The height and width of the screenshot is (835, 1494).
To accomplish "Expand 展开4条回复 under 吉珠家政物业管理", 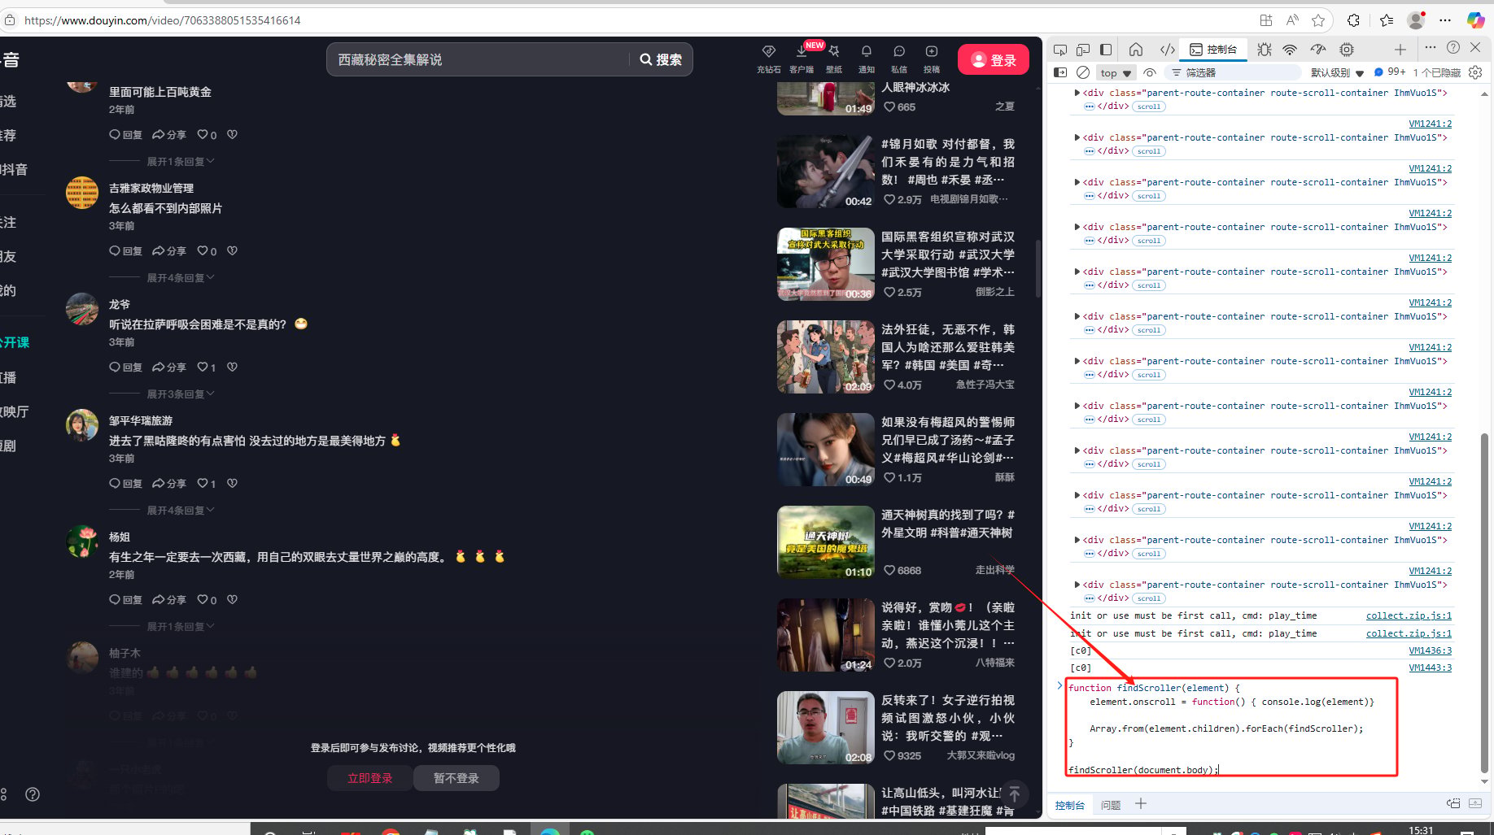I will [180, 278].
